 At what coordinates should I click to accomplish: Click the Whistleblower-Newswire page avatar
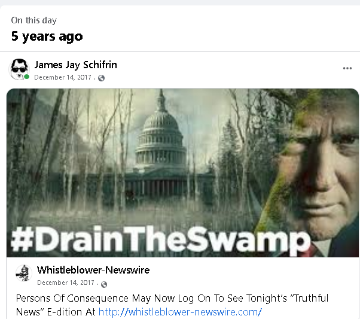24,273
